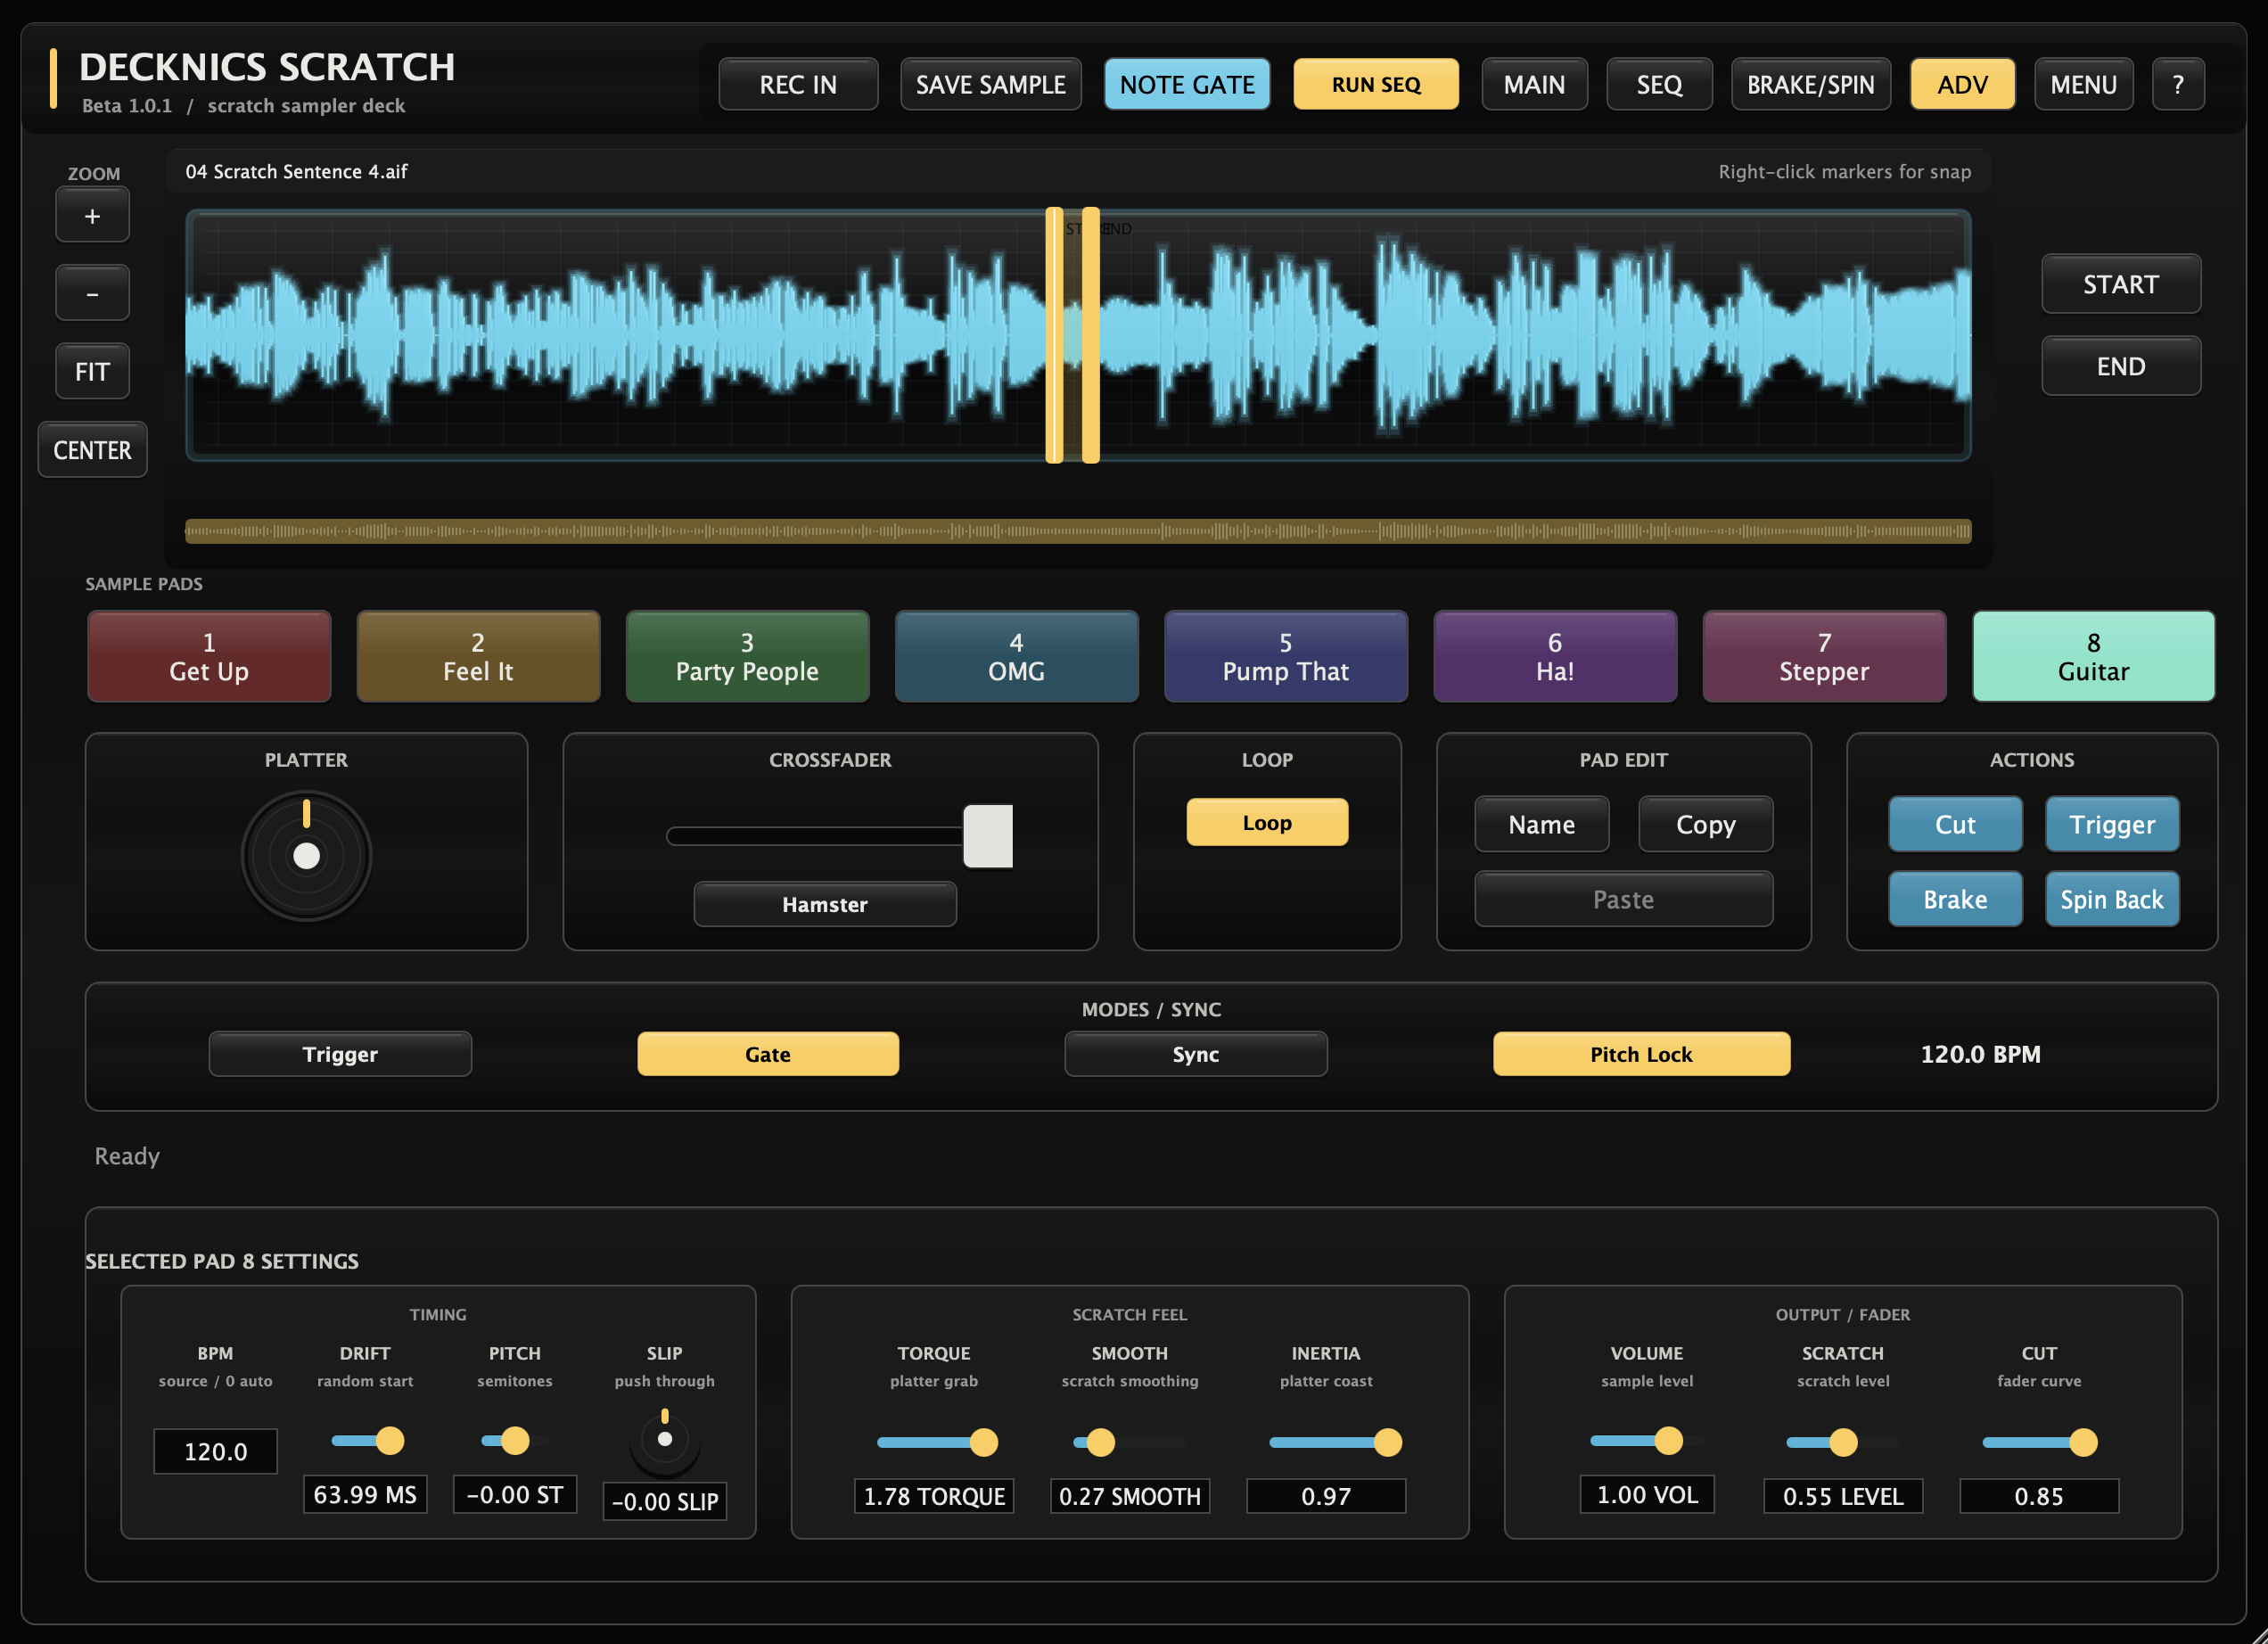This screenshot has width=2268, height=1644.
Task: Click the overview waveform strip
Action: [1078, 531]
